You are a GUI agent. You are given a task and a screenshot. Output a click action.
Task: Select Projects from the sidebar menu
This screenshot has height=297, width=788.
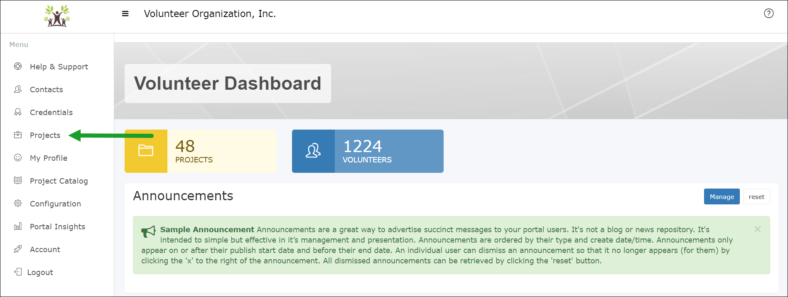click(x=44, y=135)
